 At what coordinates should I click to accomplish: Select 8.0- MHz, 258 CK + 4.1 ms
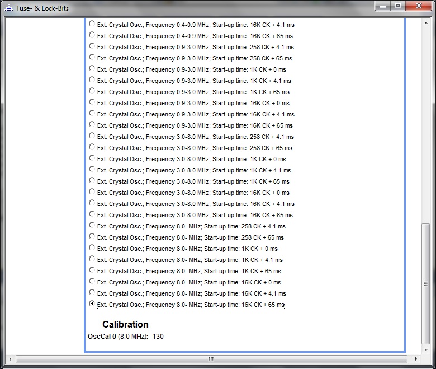click(x=92, y=225)
